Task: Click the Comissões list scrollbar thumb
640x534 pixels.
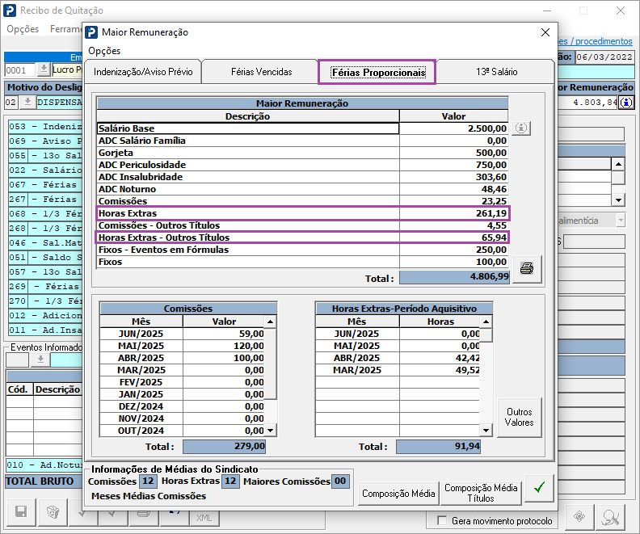Action: click(270, 364)
